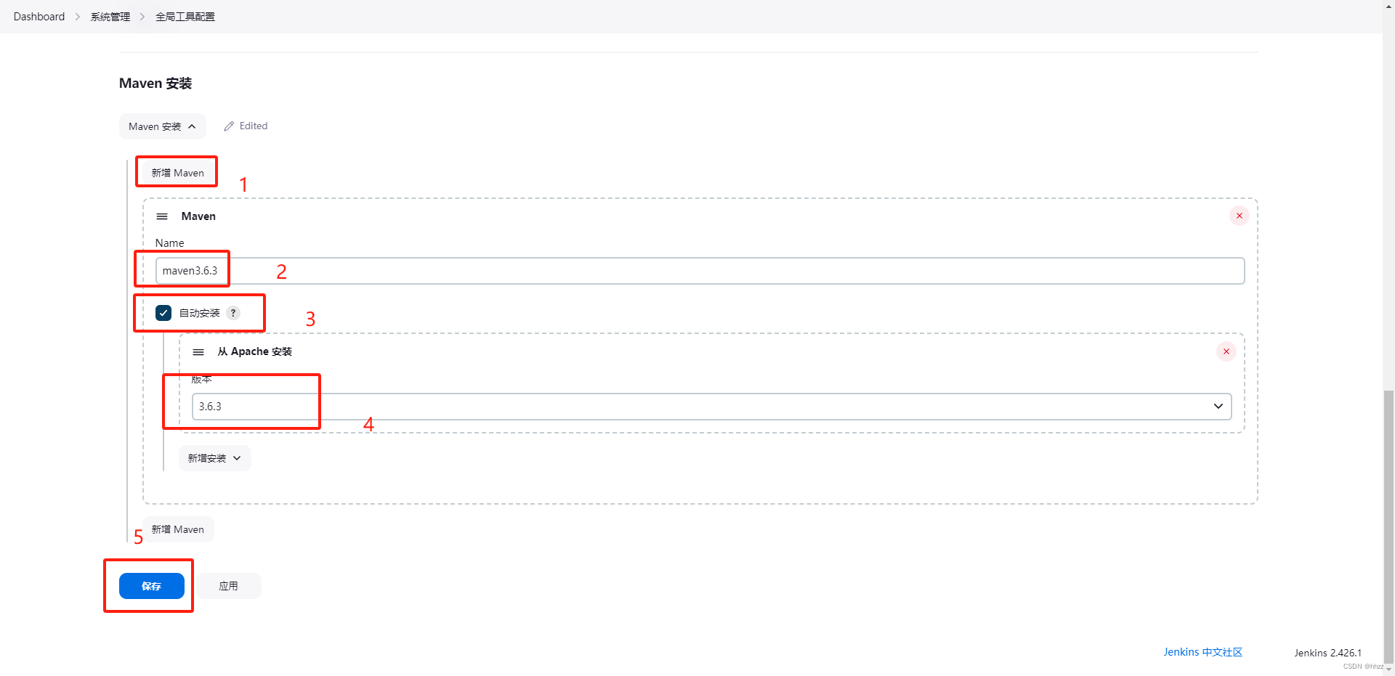Collapse the Maven 安装 expander

click(162, 126)
